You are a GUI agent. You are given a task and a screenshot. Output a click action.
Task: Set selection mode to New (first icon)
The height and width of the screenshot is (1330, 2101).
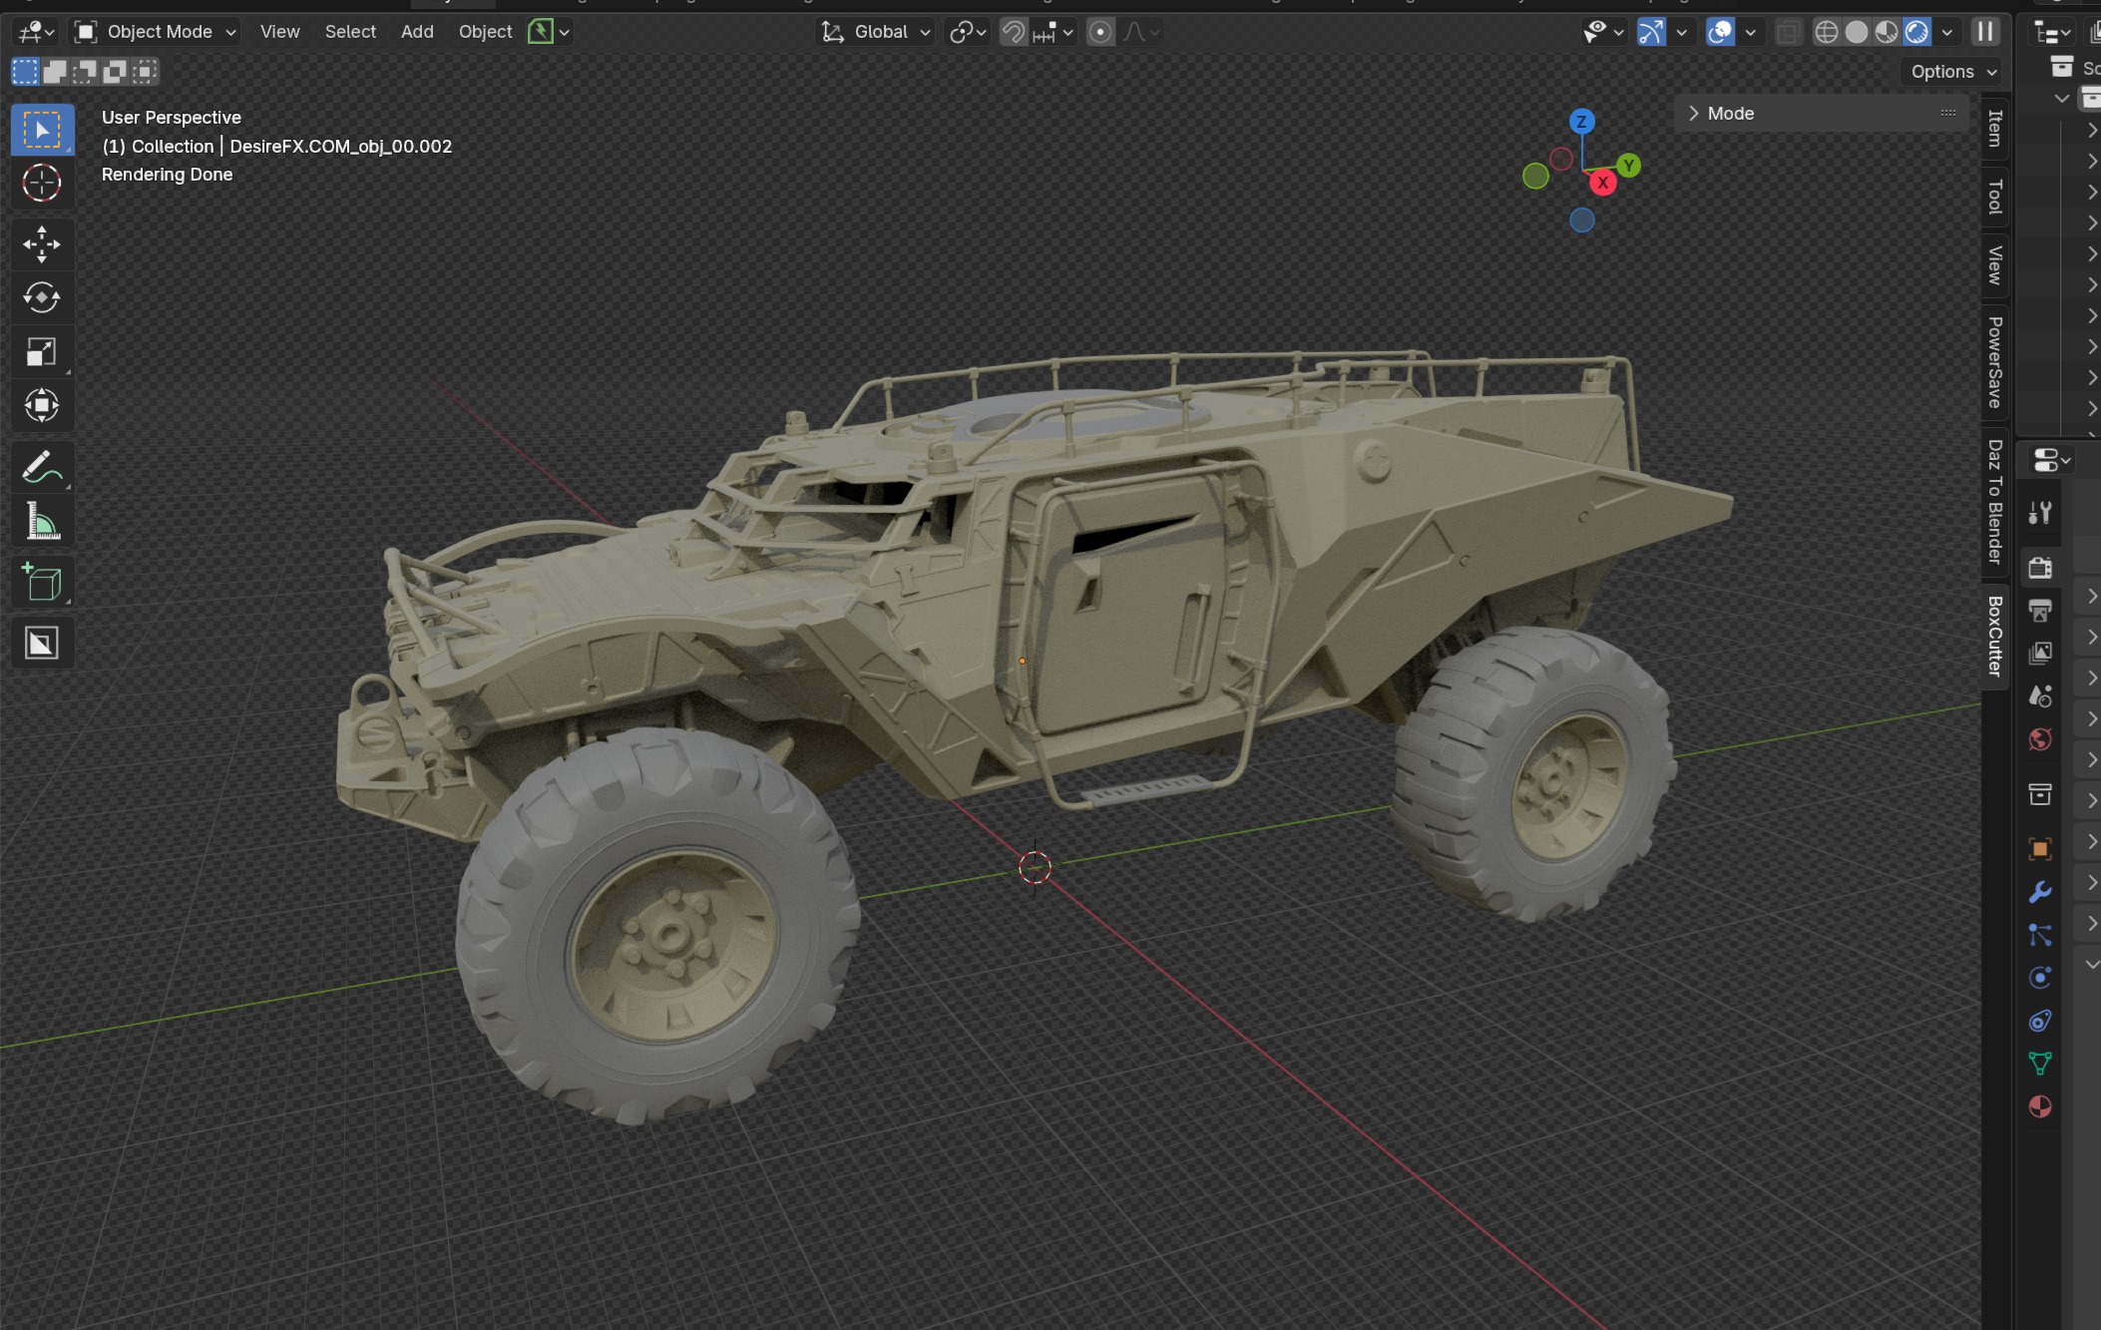tap(25, 71)
